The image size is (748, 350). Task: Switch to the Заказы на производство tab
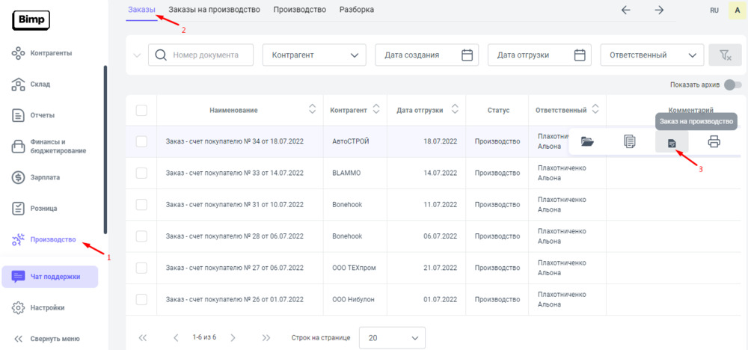(x=214, y=10)
